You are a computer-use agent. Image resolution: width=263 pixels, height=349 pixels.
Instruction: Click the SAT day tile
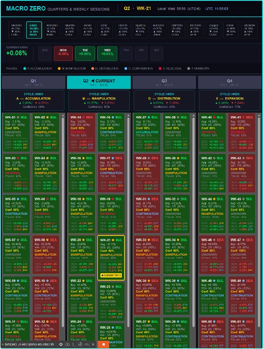pyautogui.click(x=156, y=53)
